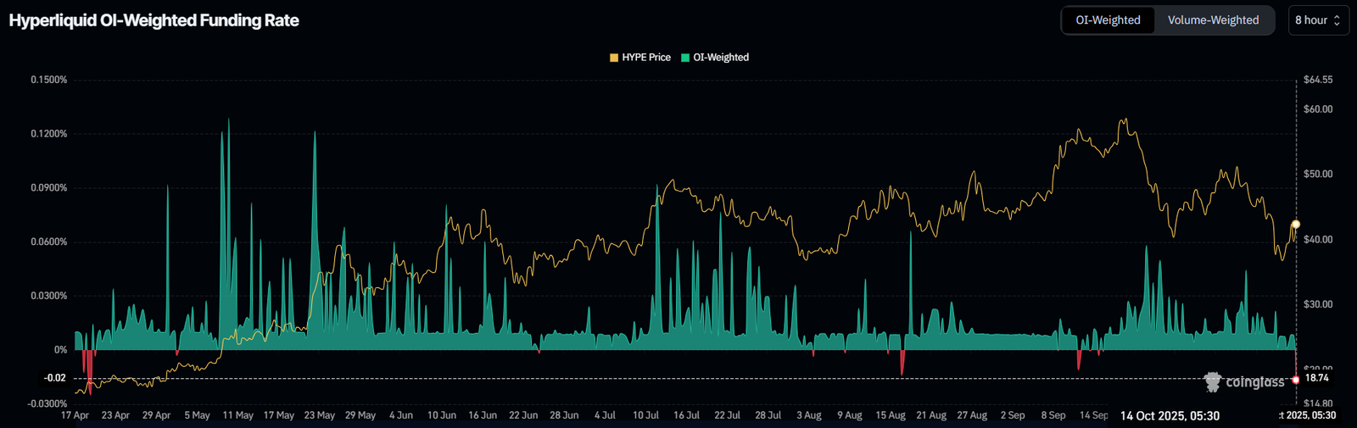Click the 0% y-axis label
Screen dimensions: 1357x428
point(61,350)
